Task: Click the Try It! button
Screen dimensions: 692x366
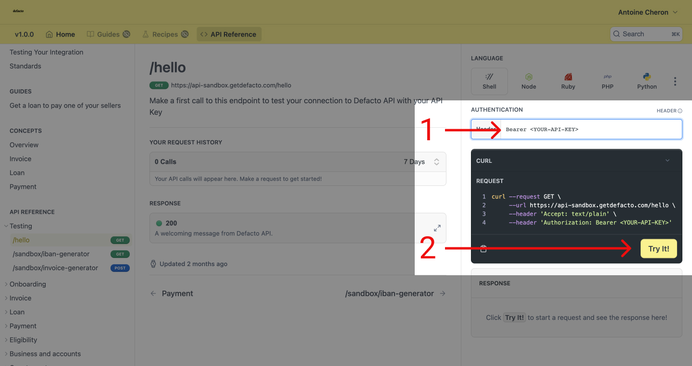Action: (x=659, y=249)
